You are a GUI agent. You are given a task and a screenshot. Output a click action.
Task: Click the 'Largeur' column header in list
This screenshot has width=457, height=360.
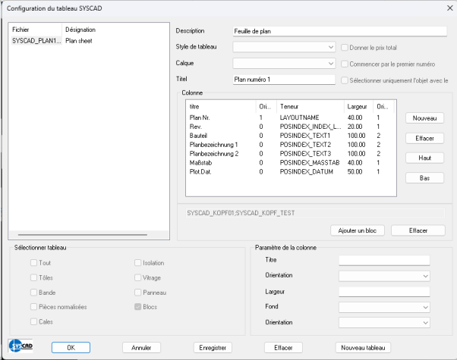click(x=359, y=107)
